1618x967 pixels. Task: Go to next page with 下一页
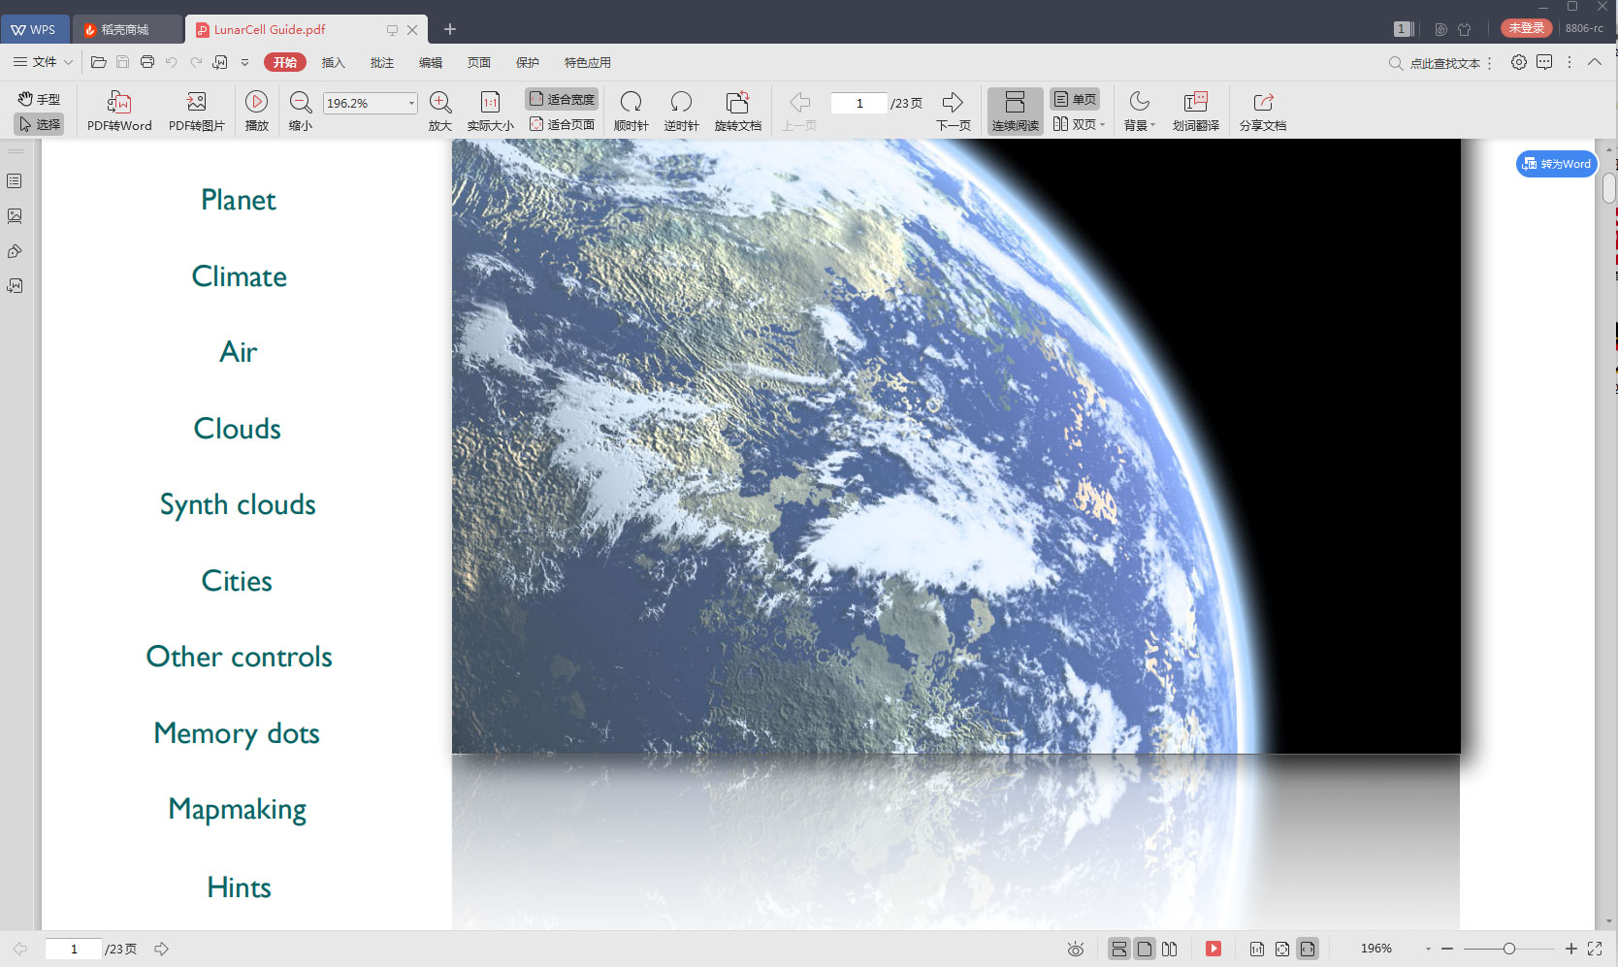click(953, 111)
